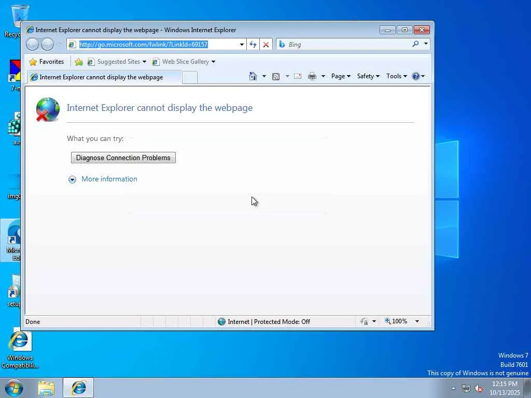This screenshot has height=398, width=531.
Task: Open the Safety menu
Action: point(368,76)
